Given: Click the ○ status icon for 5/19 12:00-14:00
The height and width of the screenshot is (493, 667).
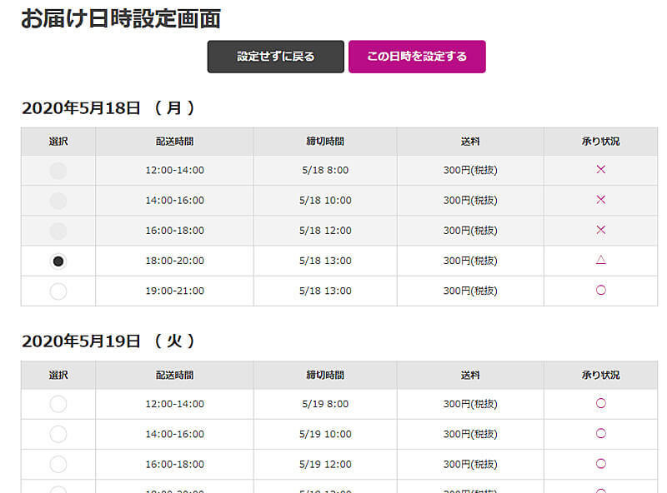Looking at the screenshot, I should pos(600,403).
